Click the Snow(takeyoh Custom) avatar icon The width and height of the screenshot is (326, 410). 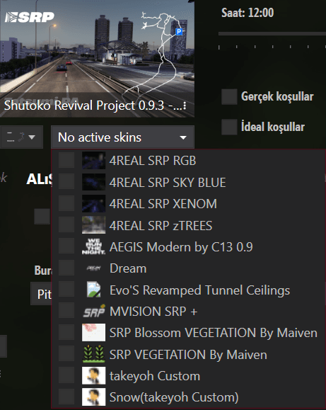[x=93, y=397]
